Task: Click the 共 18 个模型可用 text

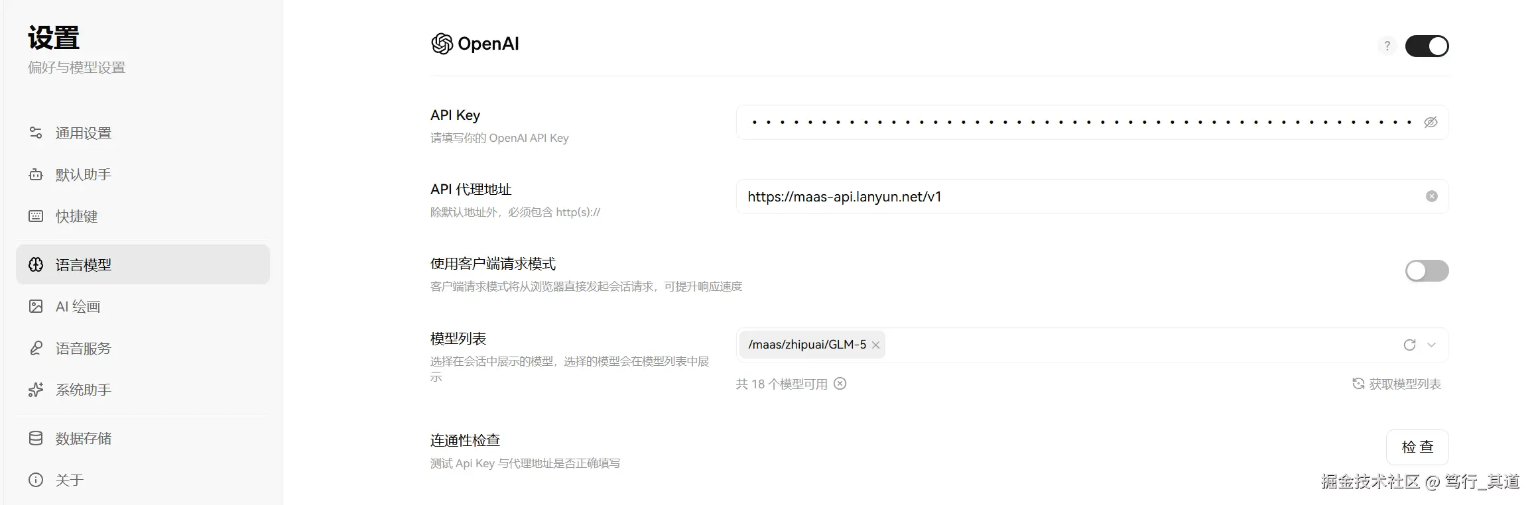Action: 781,384
